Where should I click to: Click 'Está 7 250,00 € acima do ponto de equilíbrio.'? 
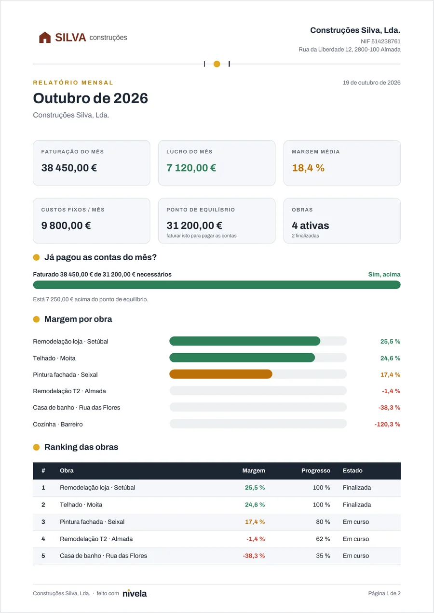coord(91,299)
